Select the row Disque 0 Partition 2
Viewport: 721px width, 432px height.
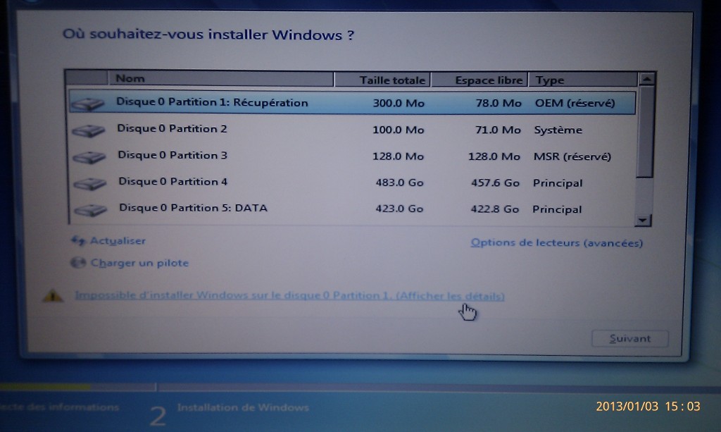(352, 129)
